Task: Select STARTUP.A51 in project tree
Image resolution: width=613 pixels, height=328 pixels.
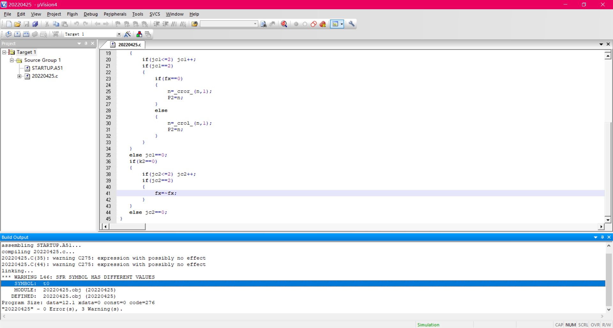Action: pos(47,68)
